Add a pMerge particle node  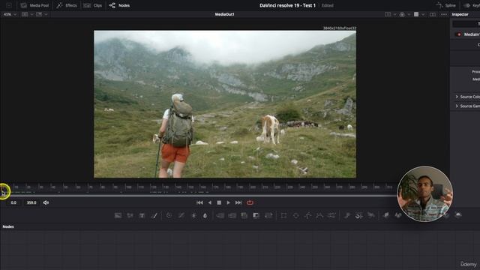pyautogui.click(x=359, y=215)
